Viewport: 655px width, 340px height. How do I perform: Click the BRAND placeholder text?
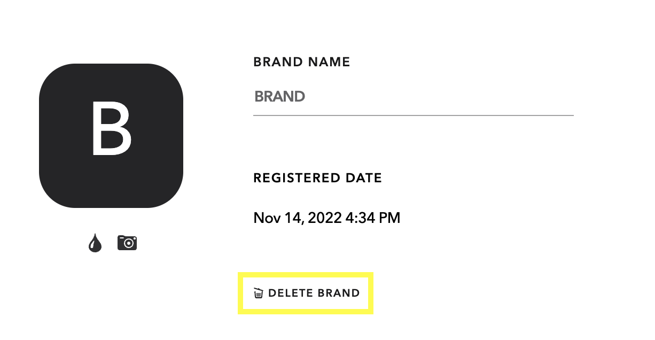click(280, 97)
